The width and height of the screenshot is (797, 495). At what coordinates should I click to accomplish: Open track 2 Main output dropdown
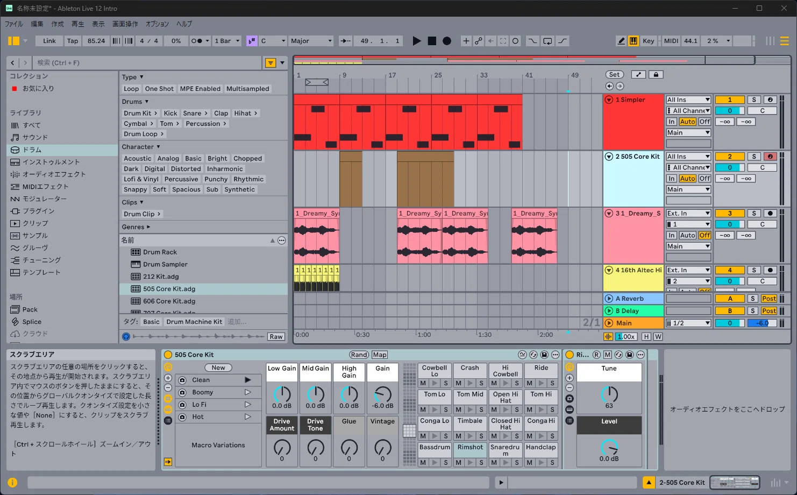click(x=688, y=189)
